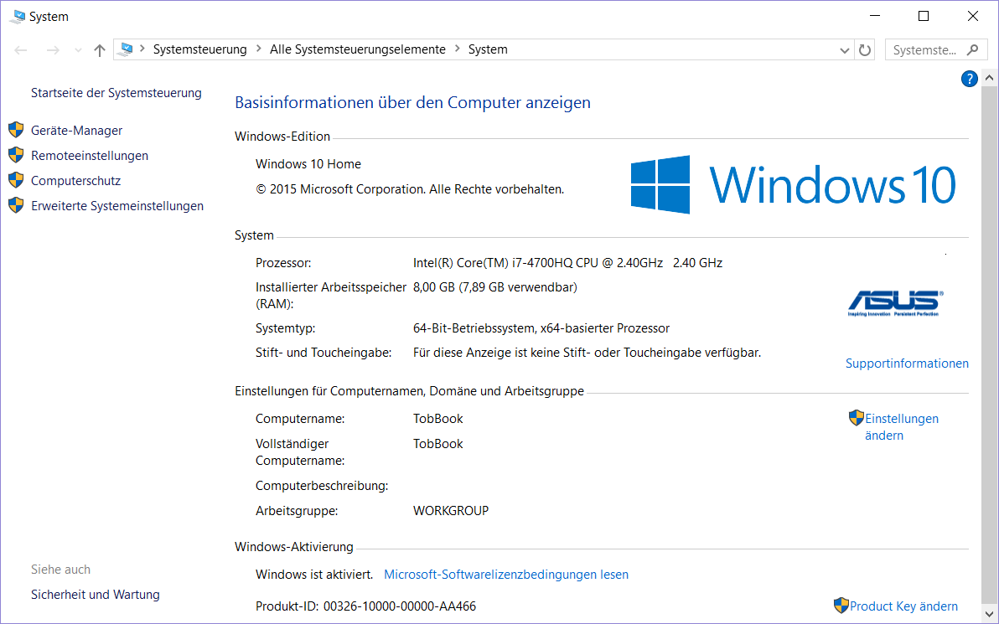
Task: Click the shield icon beside Product Key ändern
Action: tap(841, 605)
